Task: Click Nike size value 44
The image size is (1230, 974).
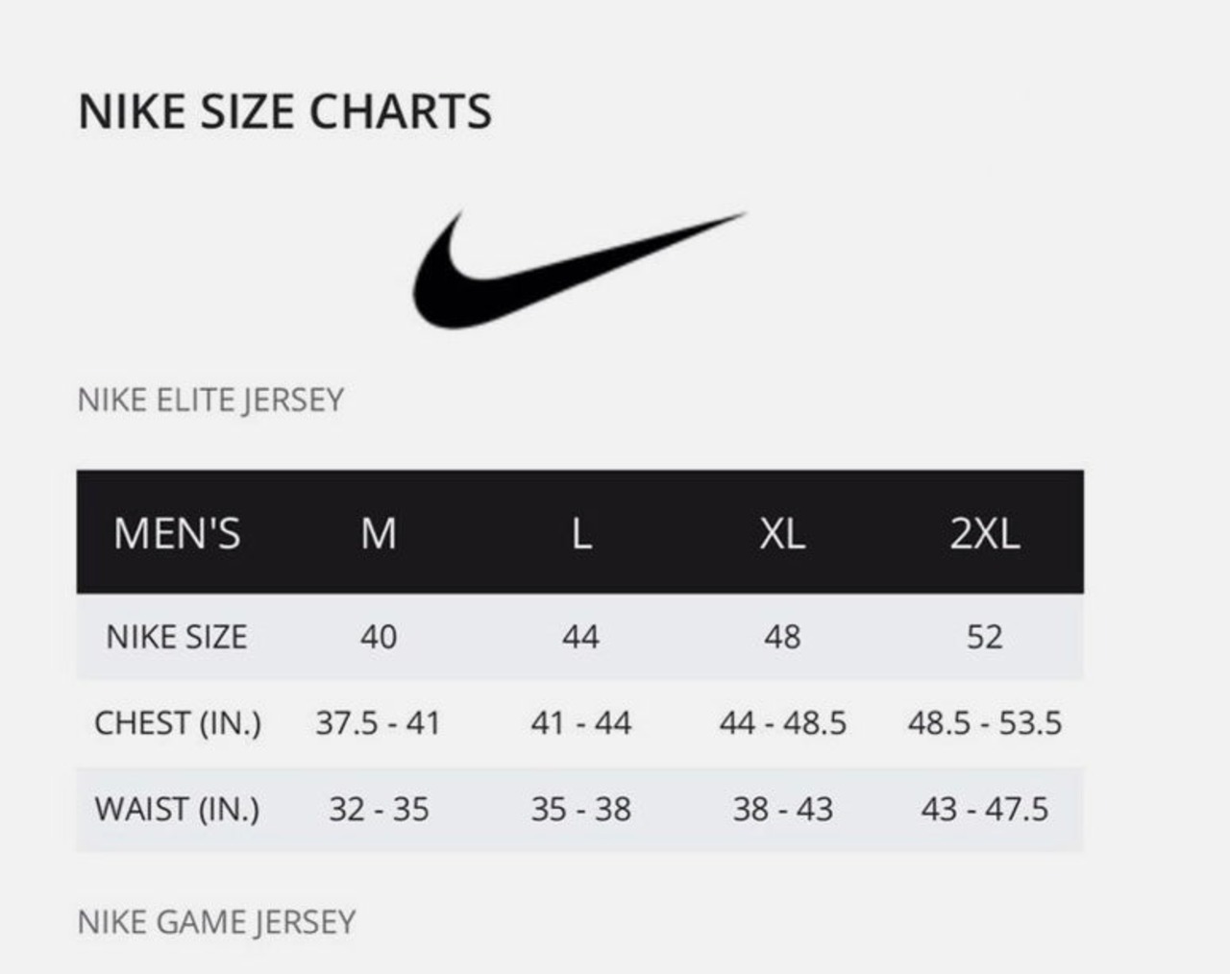Action: point(580,637)
